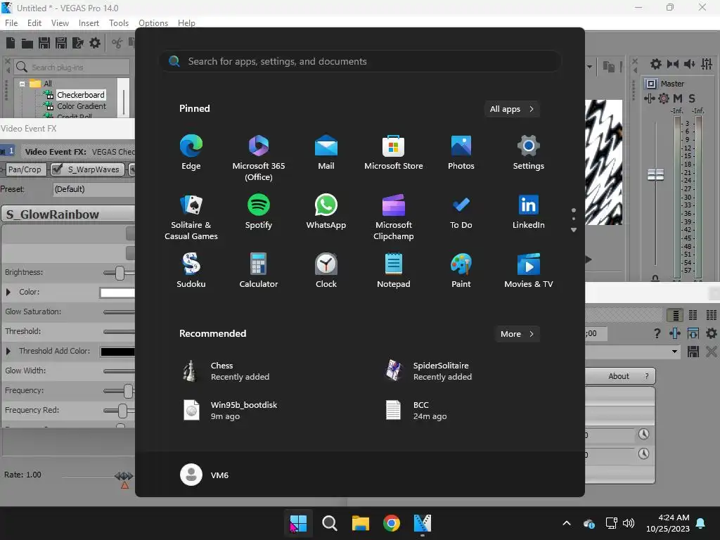Open the View menu
Viewport: 720px width, 540px height.
[x=60, y=23]
